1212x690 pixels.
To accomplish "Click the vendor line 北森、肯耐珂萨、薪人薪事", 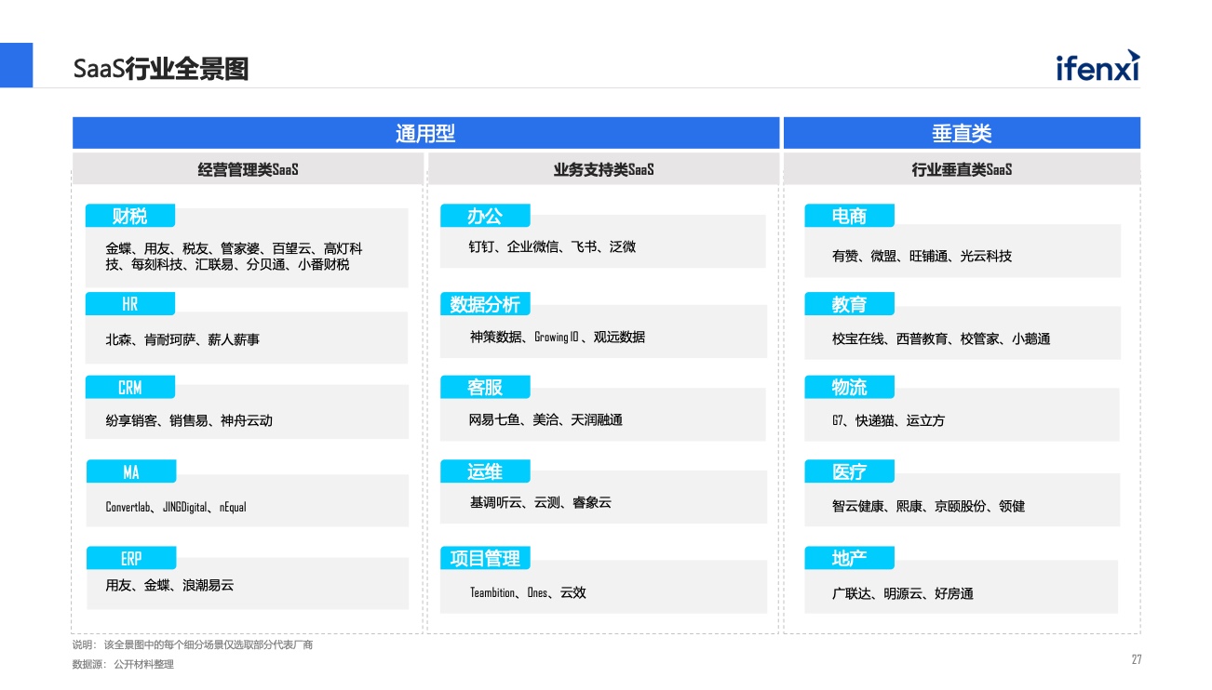I will click(182, 340).
